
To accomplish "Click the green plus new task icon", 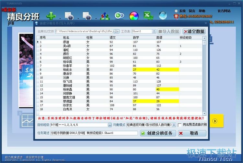I will [51, 16].
